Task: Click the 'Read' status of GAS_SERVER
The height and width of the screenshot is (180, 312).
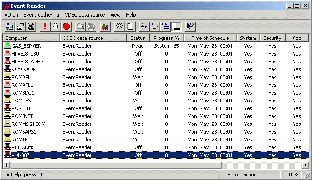Action: pos(138,46)
